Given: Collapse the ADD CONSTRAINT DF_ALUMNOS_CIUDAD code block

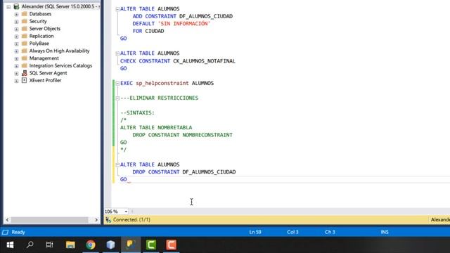Looking at the screenshot, I should coord(117,9).
